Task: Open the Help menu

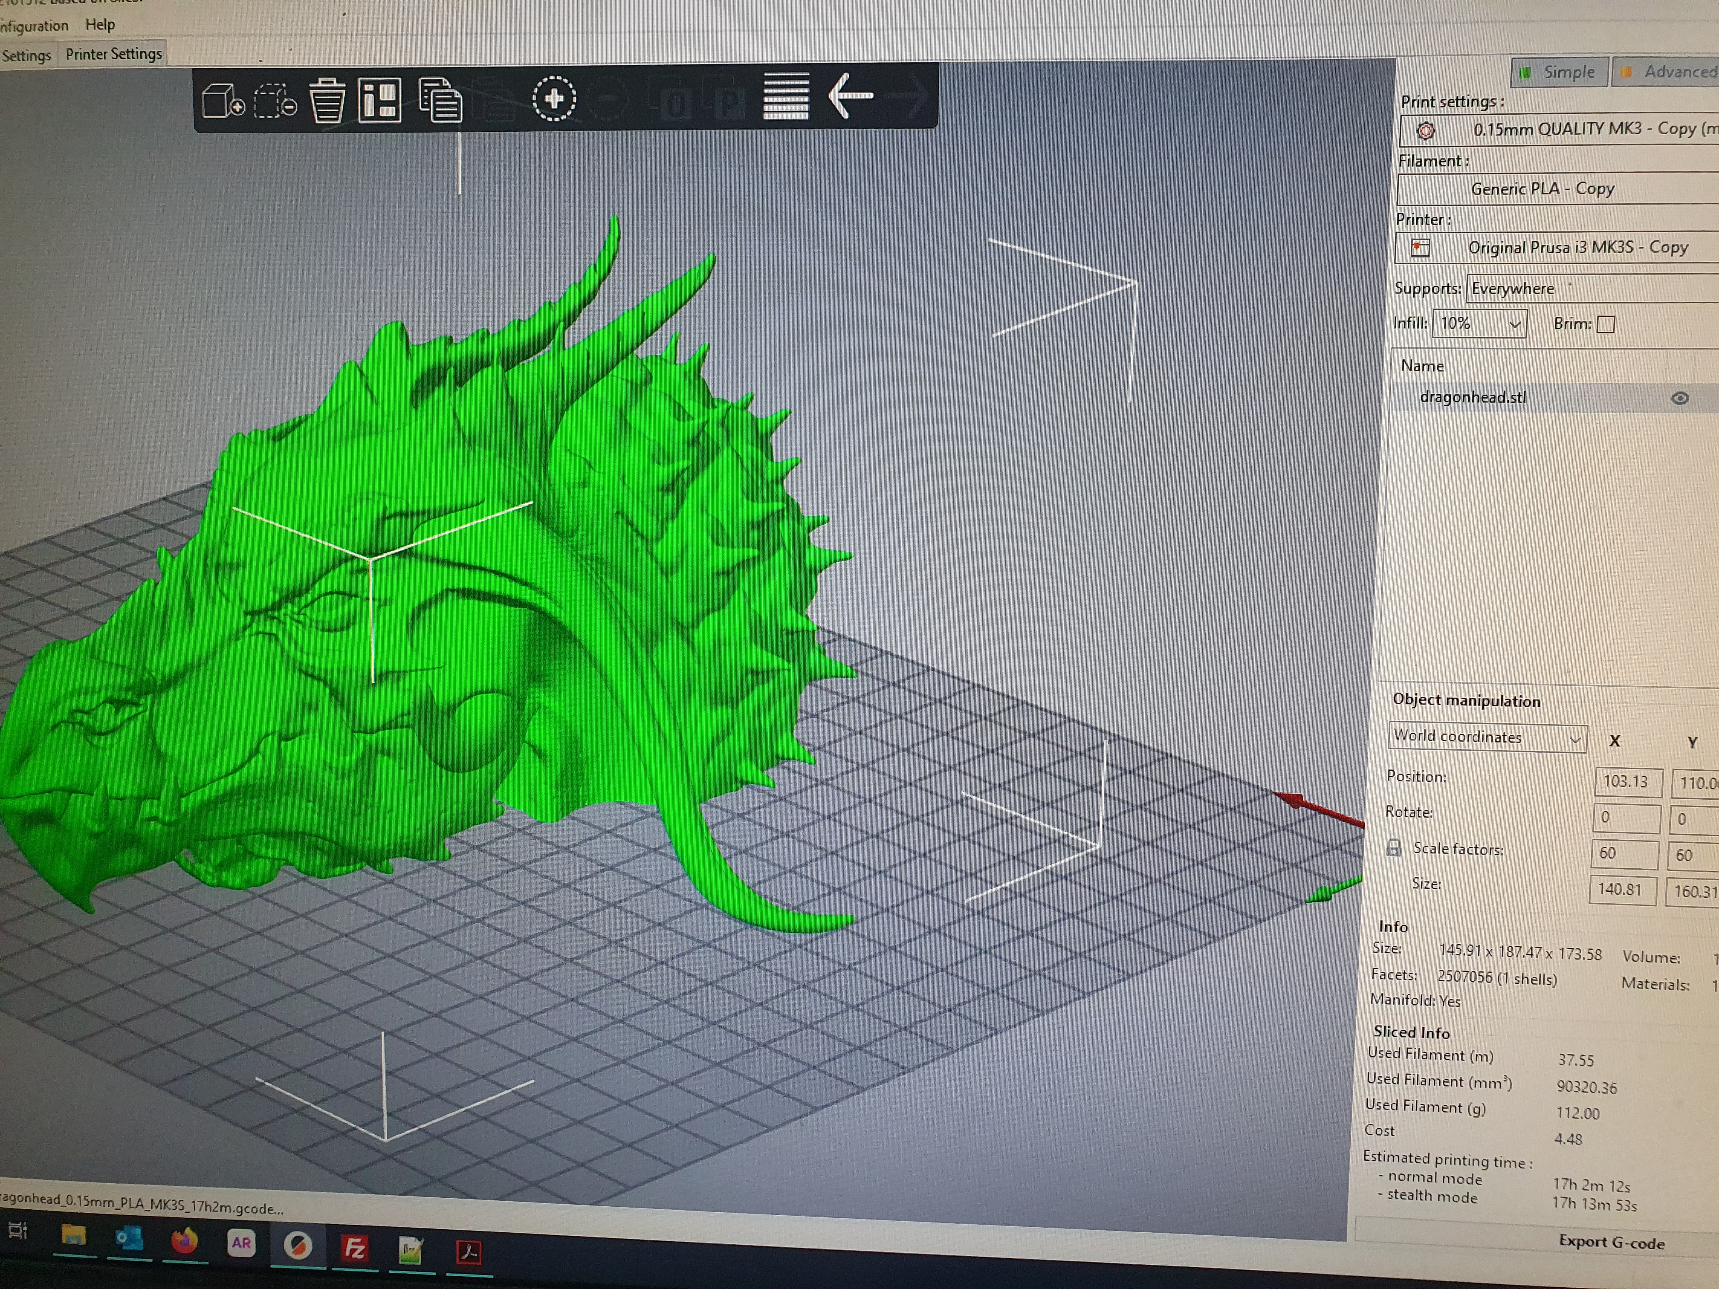Action: coord(100,24)
